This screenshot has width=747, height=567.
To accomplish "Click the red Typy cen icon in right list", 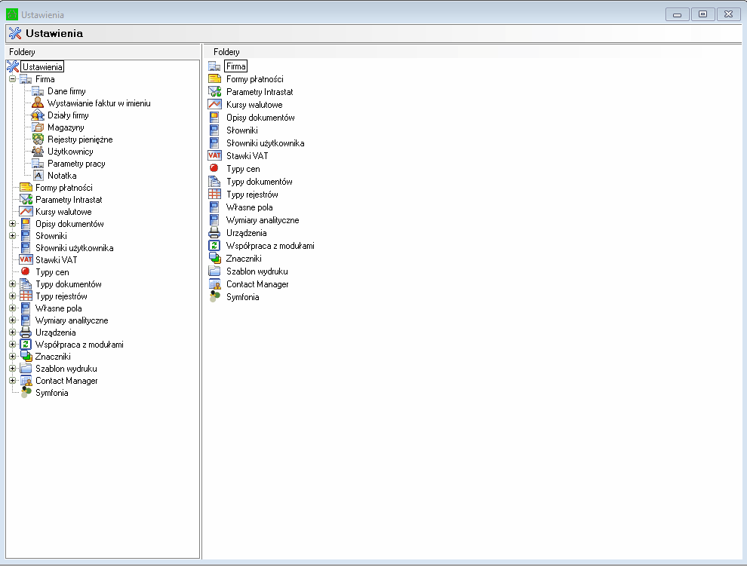I will pyautogui.click(x=214, y=169).
